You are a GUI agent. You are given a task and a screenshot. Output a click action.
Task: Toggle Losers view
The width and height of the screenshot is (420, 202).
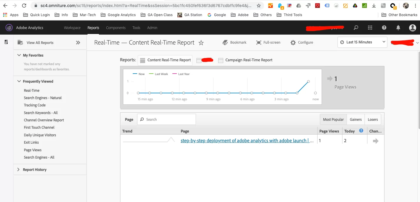tap(373, 119)
